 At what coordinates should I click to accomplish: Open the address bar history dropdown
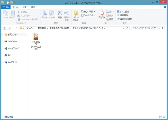click(x=124, y=28)
